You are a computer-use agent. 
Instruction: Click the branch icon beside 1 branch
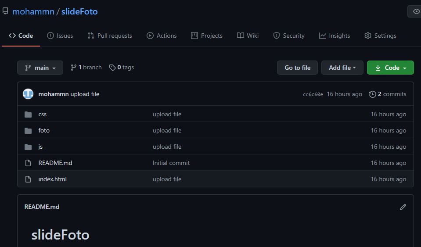(74, 68)
